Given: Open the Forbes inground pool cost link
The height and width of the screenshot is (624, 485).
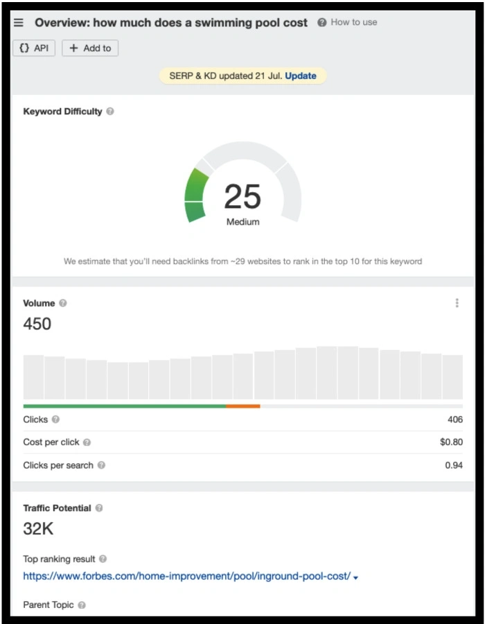Looking at the screenshot, I should (186, 576).
